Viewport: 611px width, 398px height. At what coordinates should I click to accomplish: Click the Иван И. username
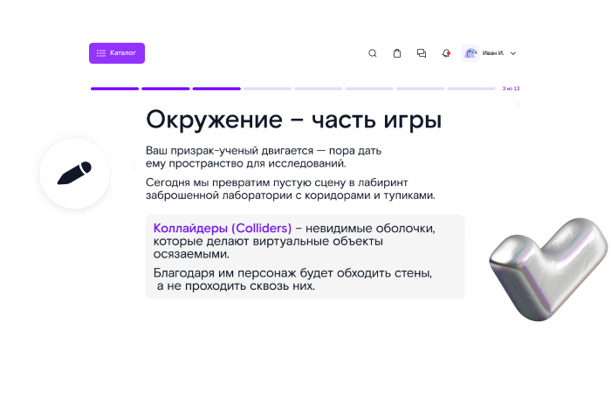[x=493, y=53]
